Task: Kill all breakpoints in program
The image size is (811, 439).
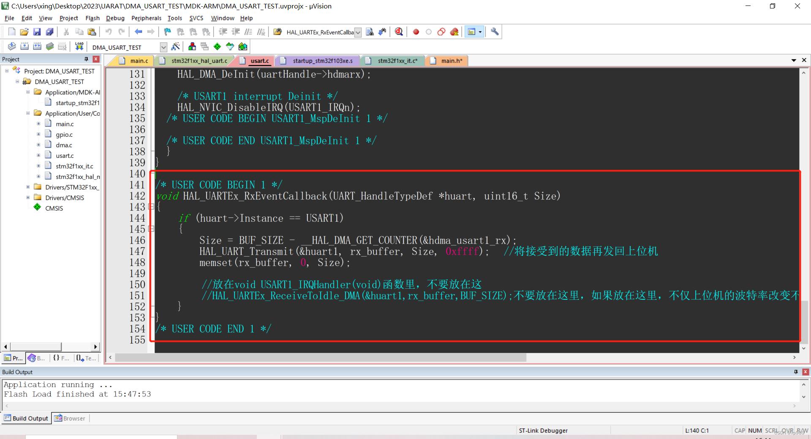Action: [454, 32]
